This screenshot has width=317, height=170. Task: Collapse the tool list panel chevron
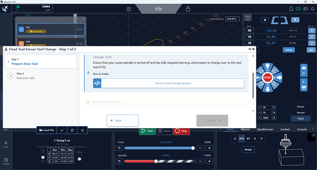(84, 19)
